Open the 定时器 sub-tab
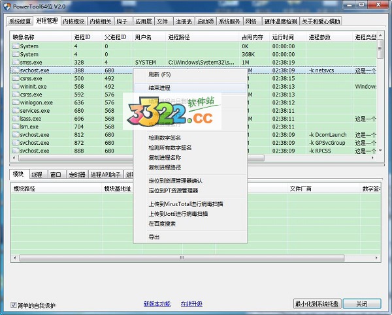 click(77, 175)
